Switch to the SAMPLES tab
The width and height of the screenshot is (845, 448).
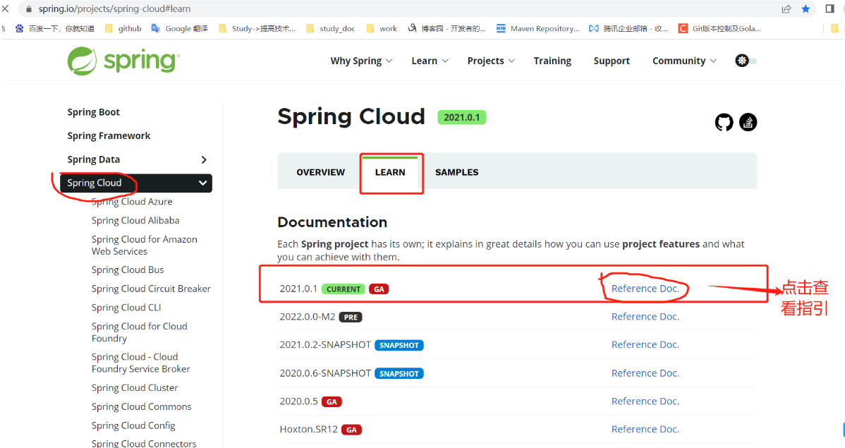point(457,173)
